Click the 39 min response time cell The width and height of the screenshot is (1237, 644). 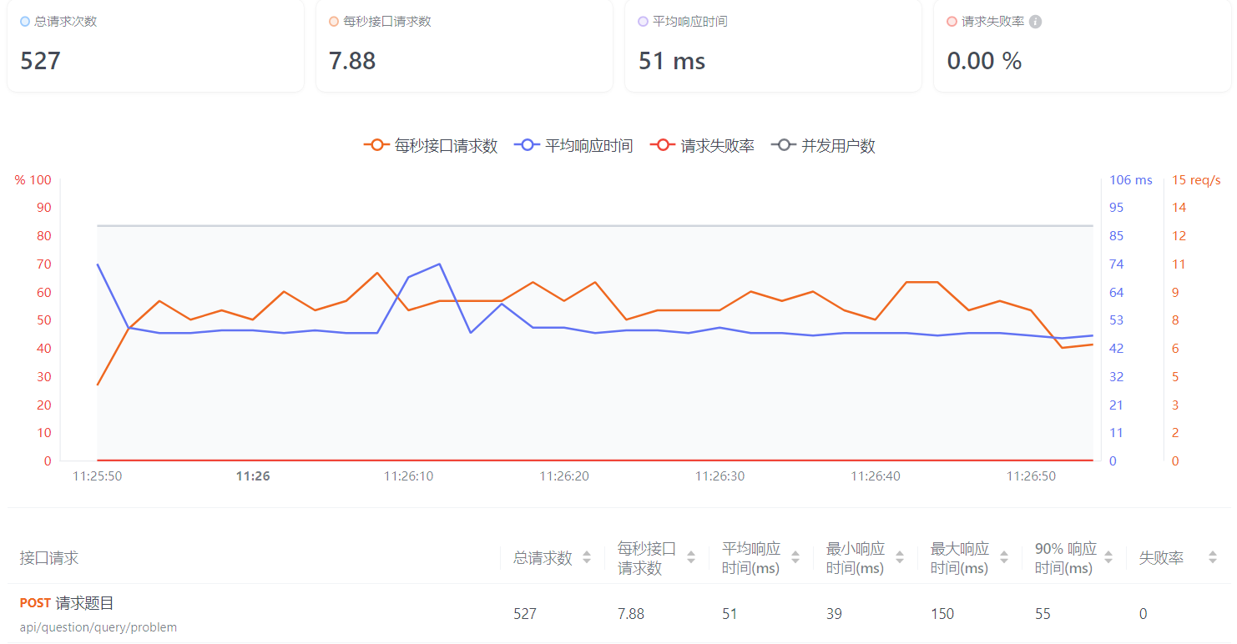[834, 614]
